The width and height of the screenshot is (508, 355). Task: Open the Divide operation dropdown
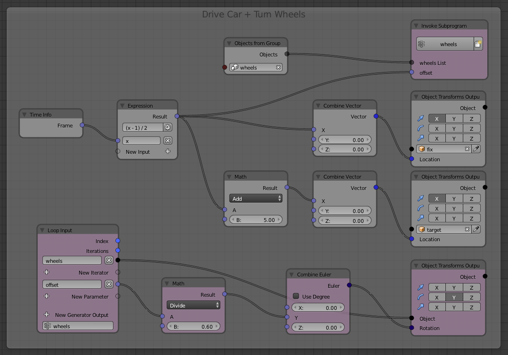click(x=193, y=306)
